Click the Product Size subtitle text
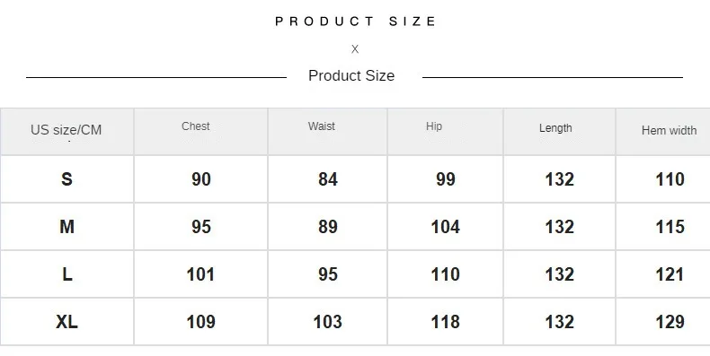The width and height of the screenshot is (710, 356). point(351,75)
